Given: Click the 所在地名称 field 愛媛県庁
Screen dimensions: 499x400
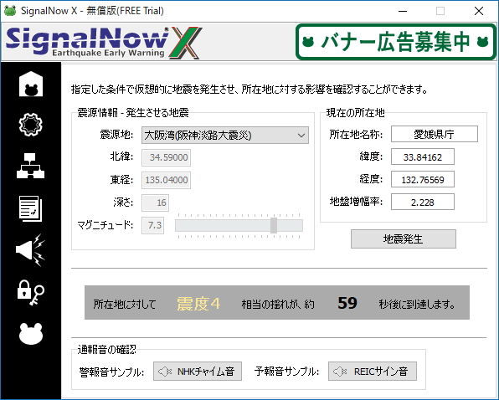Looking at the screenshot, I should [435, 134].
